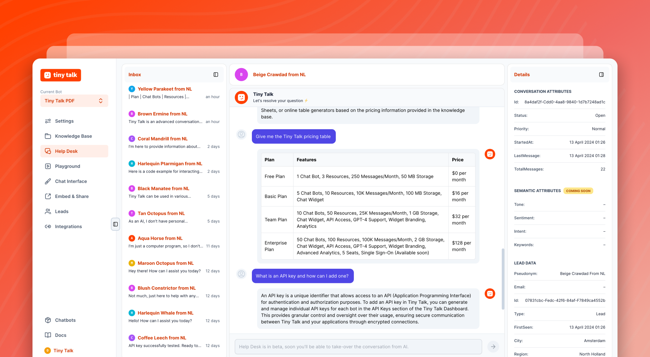
Task: Click the Leads people icon
Action: point(48,212)
